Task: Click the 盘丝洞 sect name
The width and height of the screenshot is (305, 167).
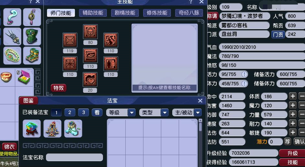Action: tap(229, 34)
